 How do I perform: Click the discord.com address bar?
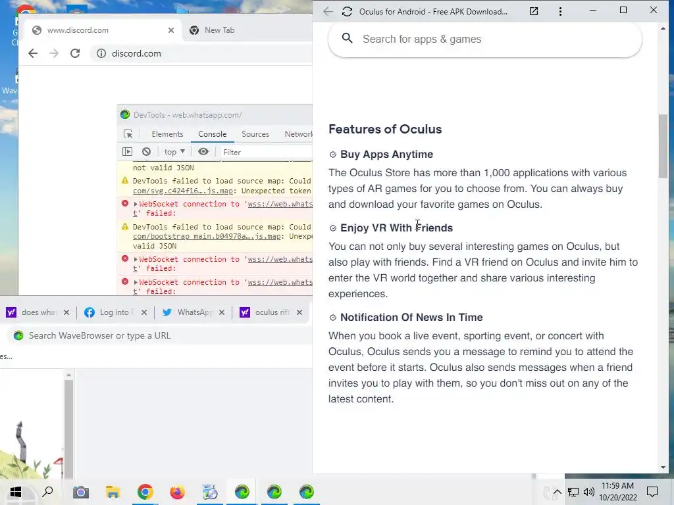click(202, 53)
